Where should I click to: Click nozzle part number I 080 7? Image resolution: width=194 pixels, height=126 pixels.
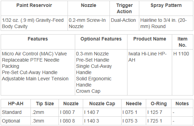tap(68, 112)
